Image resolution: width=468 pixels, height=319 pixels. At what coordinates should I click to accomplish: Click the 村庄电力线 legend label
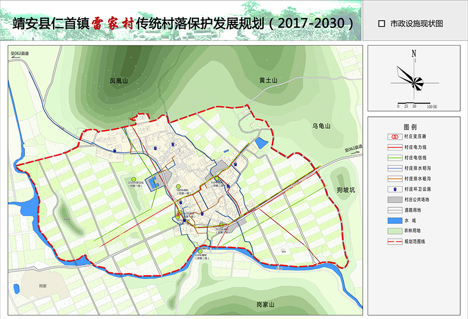[415, 147]
